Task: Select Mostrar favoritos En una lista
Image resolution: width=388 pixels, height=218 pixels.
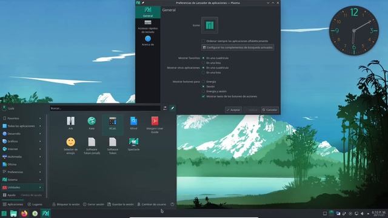Action: (x=212, y=63)
